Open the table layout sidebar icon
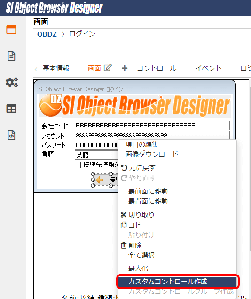Viewport: 251px width, 299px height. click(11, 109)
